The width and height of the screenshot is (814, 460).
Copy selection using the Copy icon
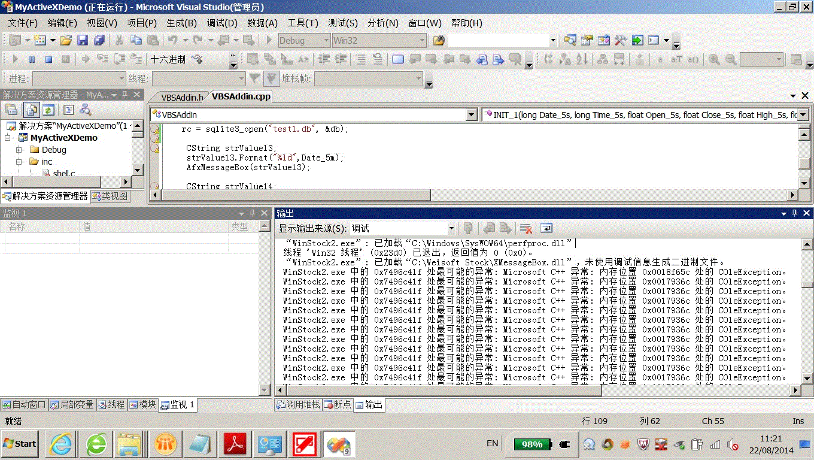tap(136, 41)
